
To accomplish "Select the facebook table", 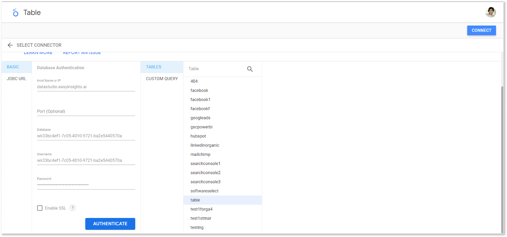I will 222,90.
